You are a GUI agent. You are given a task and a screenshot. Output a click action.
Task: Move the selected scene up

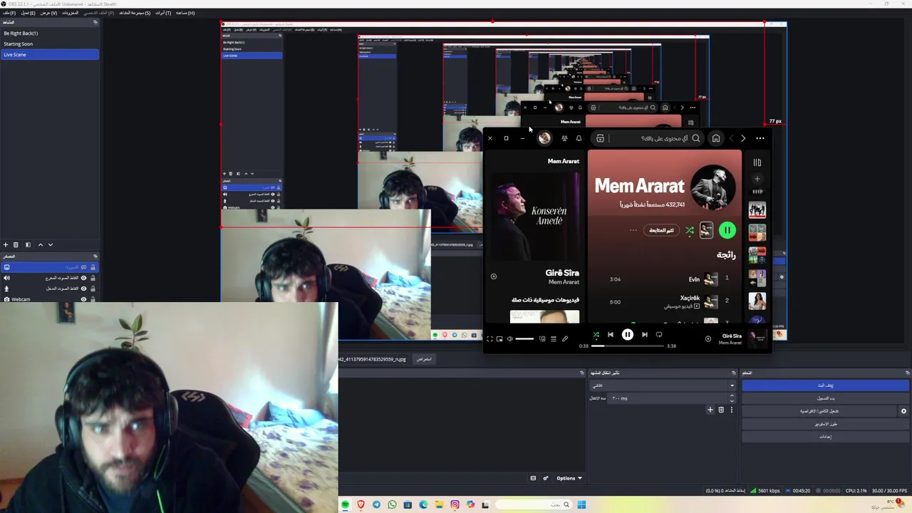pyautogui.click(x=40, y=244)
